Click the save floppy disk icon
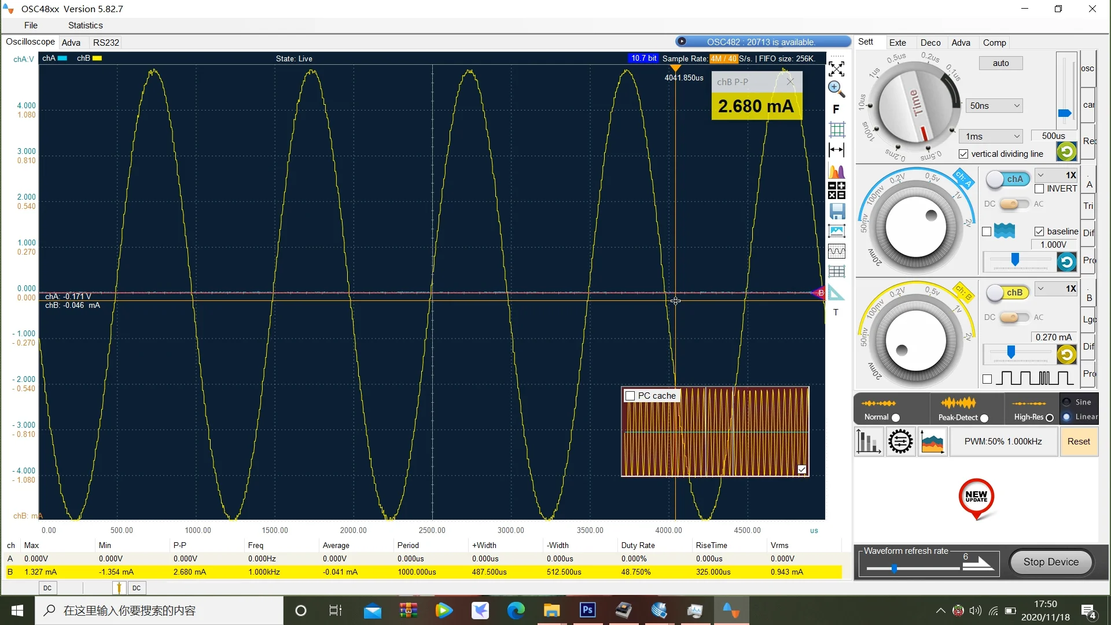The width and height of the screenshot is (1111, 625). click(837, 211)
